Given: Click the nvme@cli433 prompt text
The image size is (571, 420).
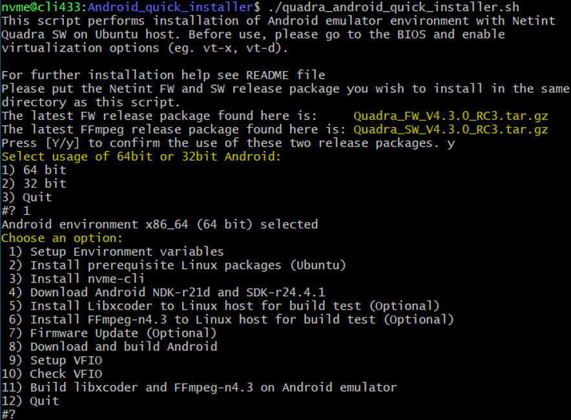Looking at the screenshot, I should coord(42,7).
